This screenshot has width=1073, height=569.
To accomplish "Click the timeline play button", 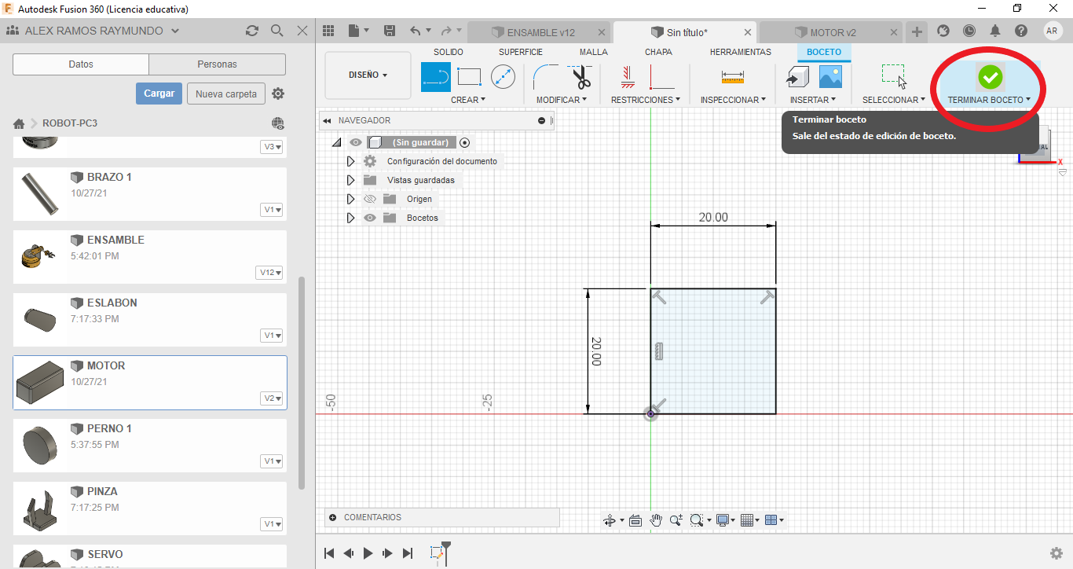I will tap(368, 553).
